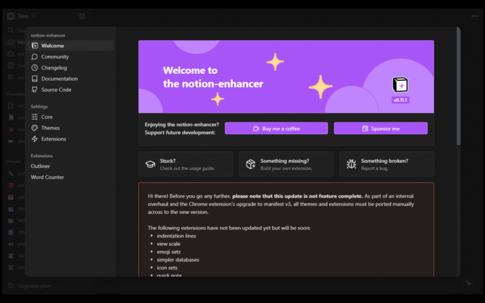Open the Something missing? extension card
The image size is (485, 303).
286,164
